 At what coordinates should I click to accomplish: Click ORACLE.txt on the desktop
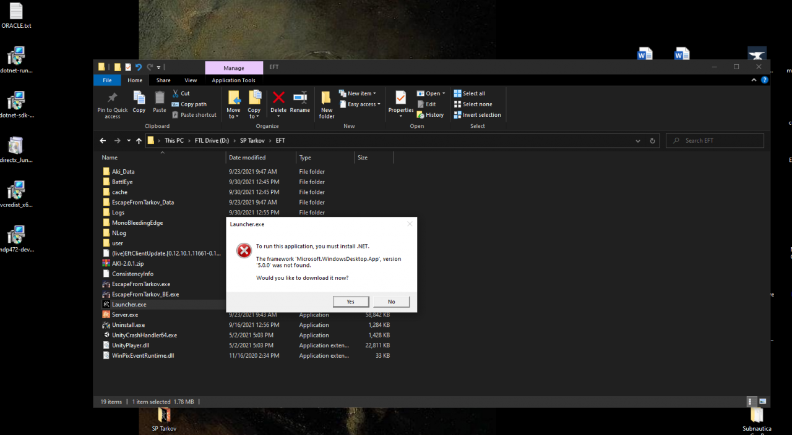click(x=16, y=17)
